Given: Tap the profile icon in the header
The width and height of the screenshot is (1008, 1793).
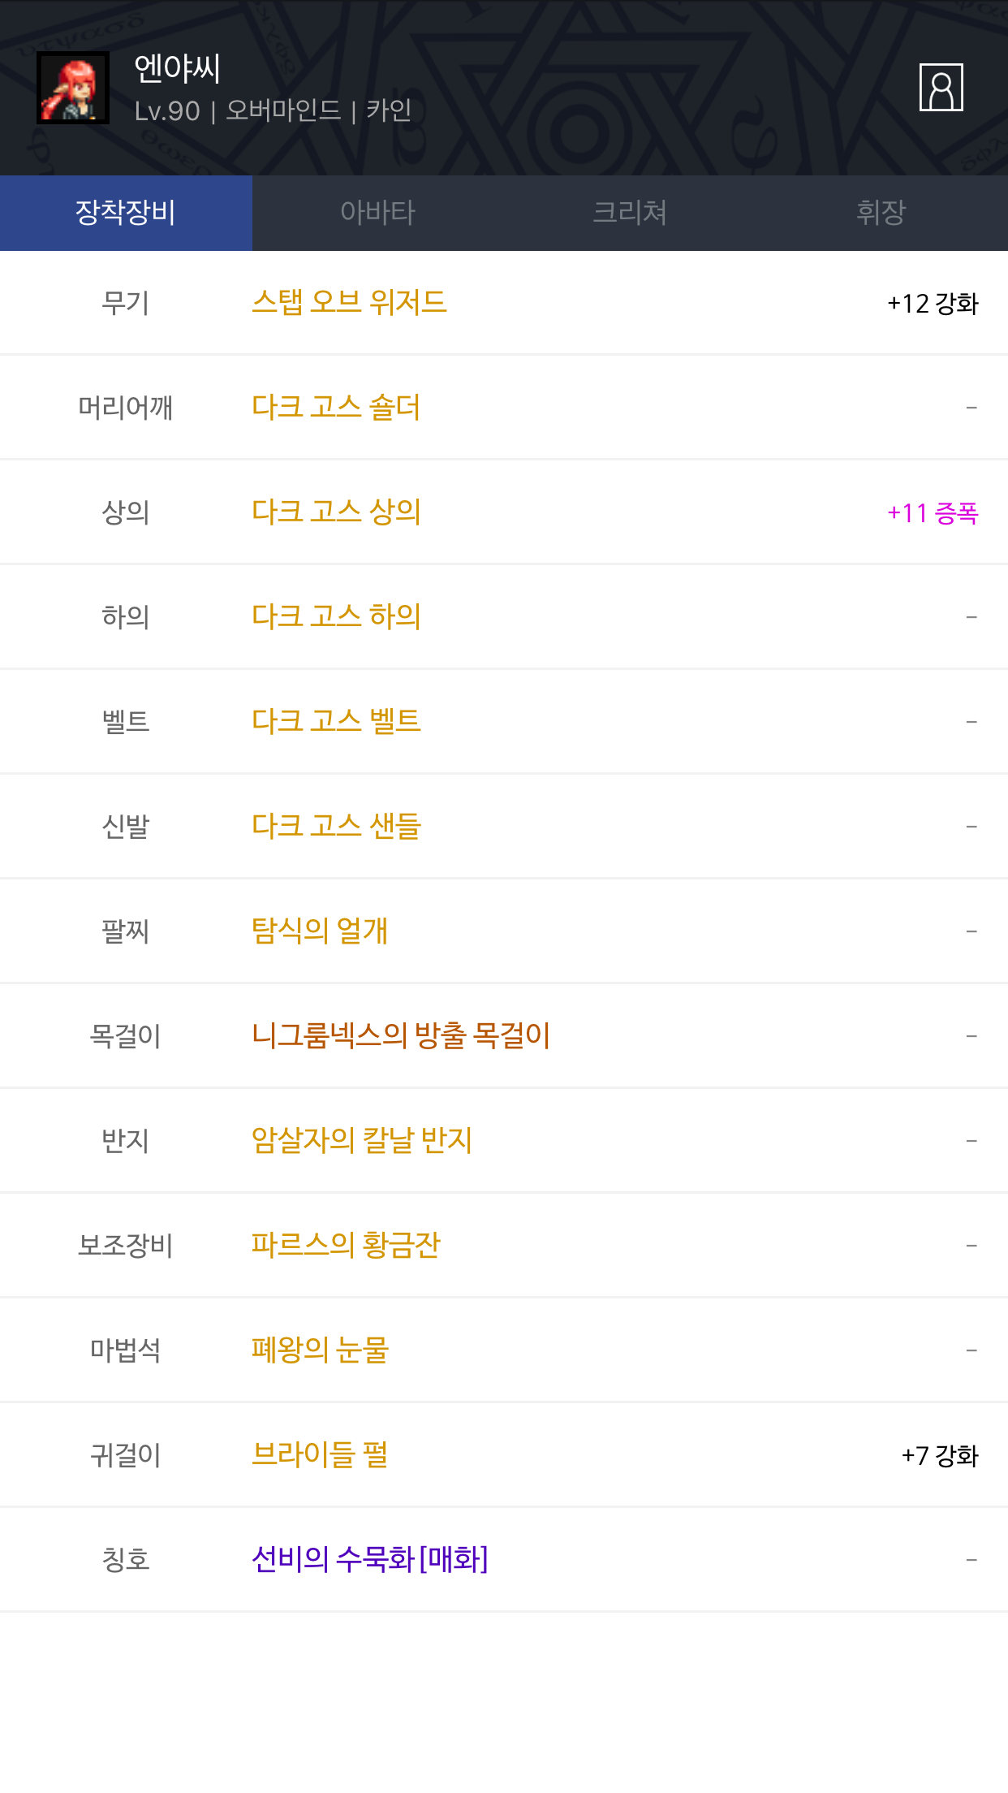Looking at the screenshot, I should 941,87.
